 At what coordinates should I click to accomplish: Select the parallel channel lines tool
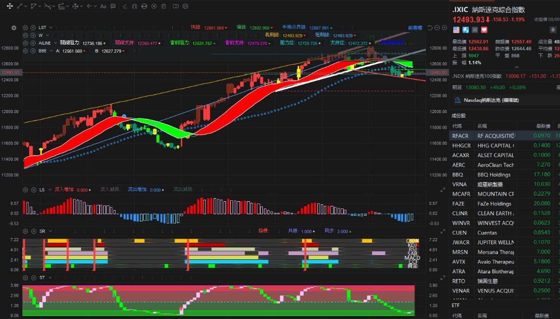click(x=61, y=6)
